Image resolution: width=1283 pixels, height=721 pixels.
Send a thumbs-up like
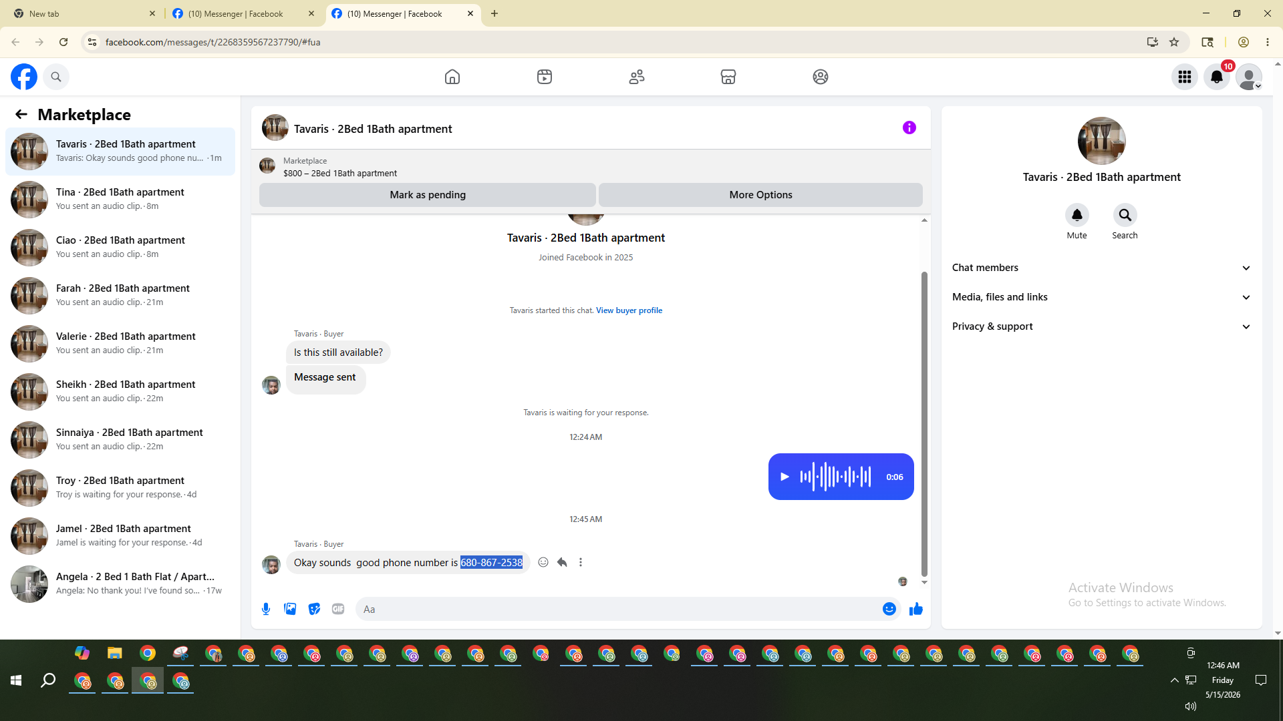[916, 609]
